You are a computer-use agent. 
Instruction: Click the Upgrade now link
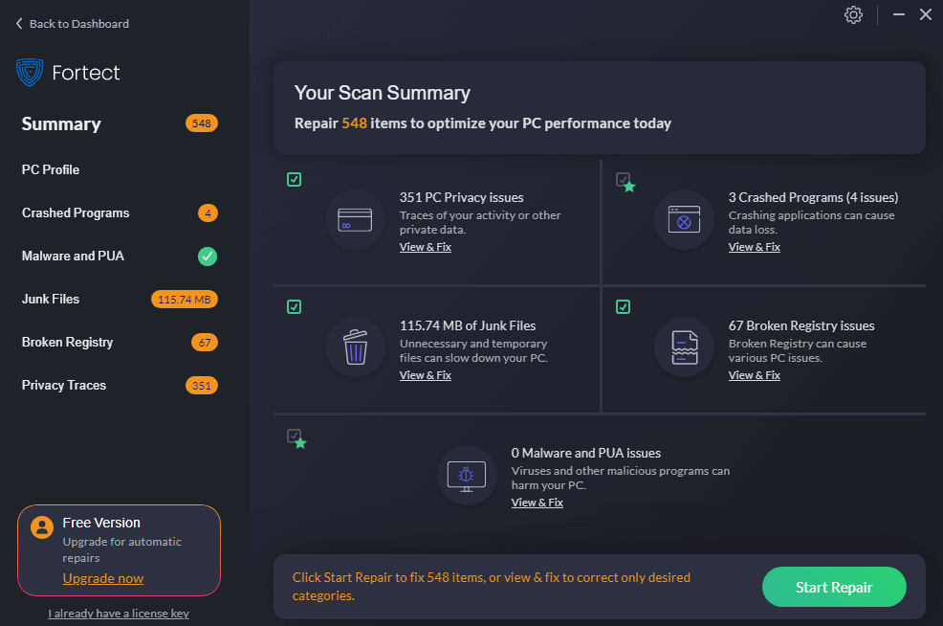click(103, 578)
